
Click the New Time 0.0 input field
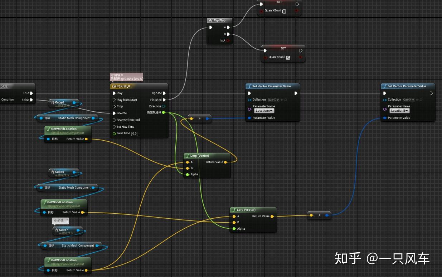[135, 133]
